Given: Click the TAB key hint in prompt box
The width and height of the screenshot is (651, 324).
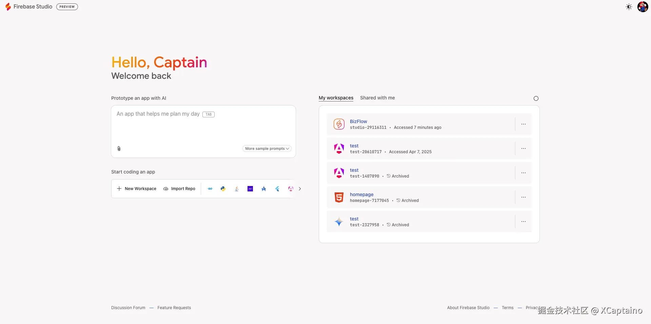Looking at the screenshot, I should [209, 114].
